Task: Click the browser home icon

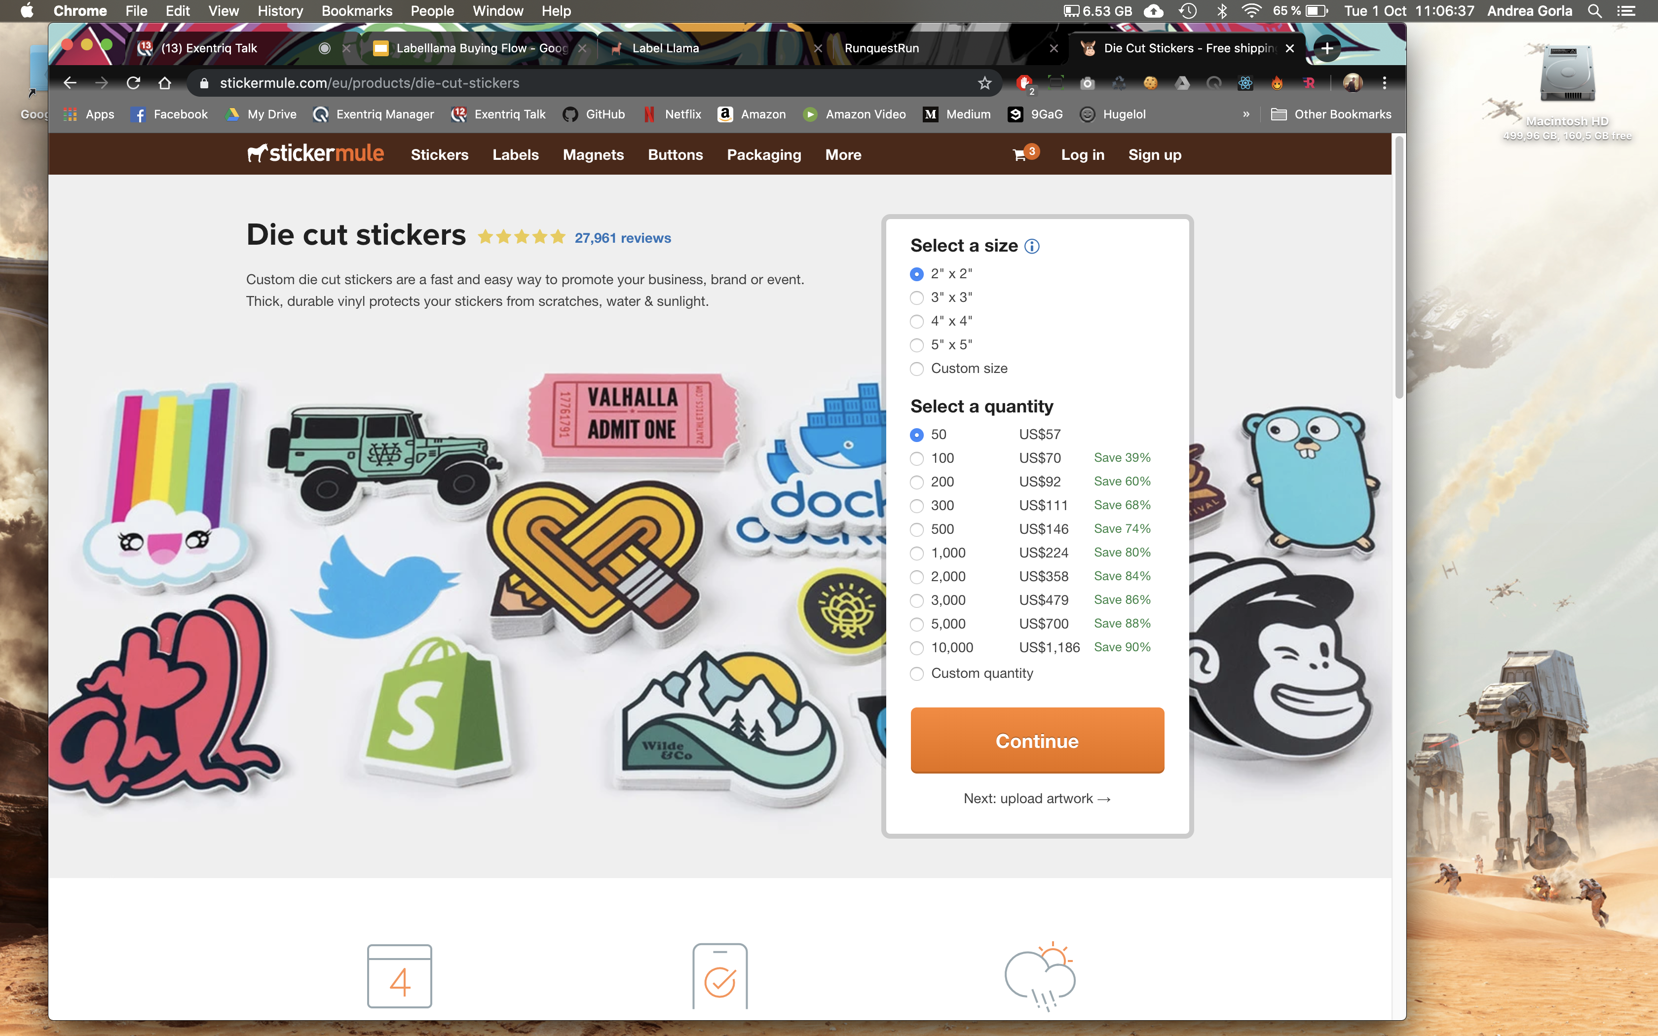Action: point(164,83)
